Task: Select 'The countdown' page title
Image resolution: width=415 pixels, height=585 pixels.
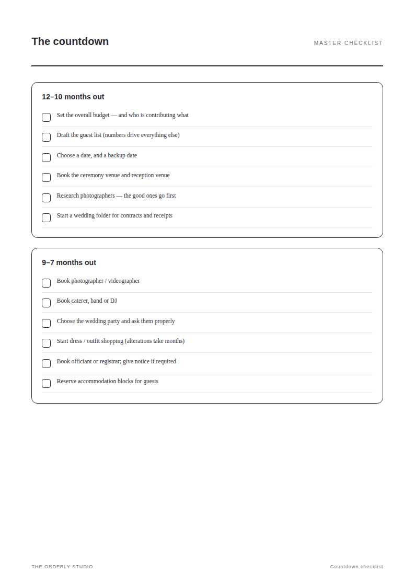Action: point(70,41)
